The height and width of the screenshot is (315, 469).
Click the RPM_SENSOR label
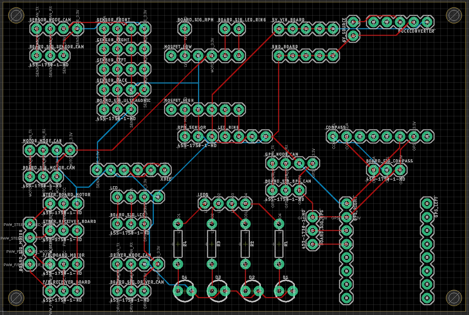(x=192, y=128)
